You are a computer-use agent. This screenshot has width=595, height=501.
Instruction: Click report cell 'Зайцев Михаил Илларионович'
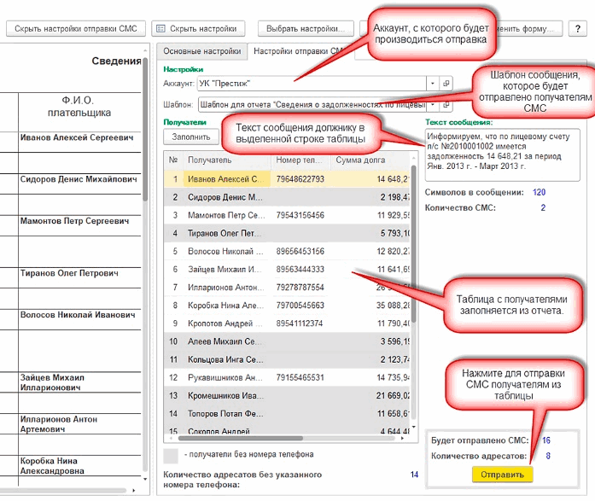point(79,382)
